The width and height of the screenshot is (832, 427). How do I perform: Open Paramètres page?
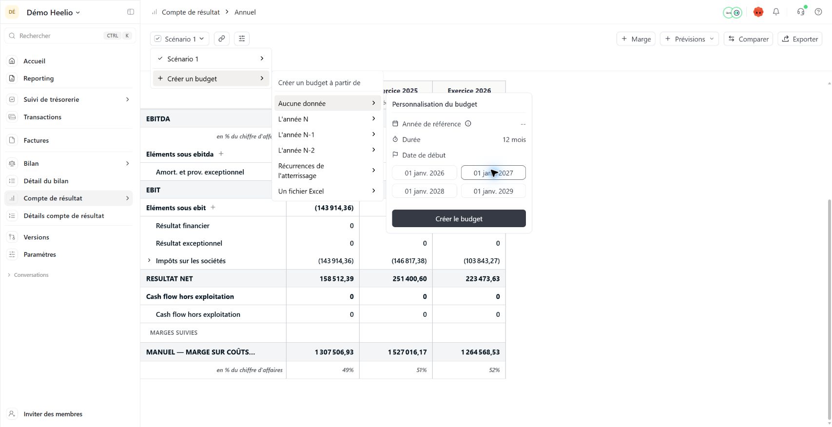click(x=69, y=254)
